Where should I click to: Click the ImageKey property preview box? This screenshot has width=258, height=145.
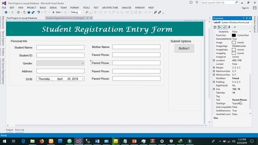[234, 53]
